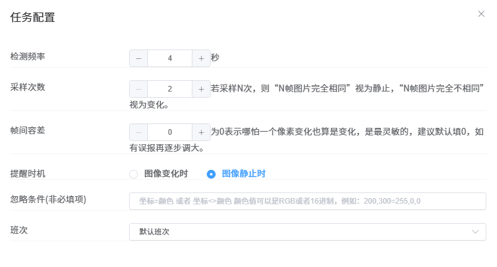Click the 采样次数 value field showing 2
The image size is (497, 267).
(170, 89)
